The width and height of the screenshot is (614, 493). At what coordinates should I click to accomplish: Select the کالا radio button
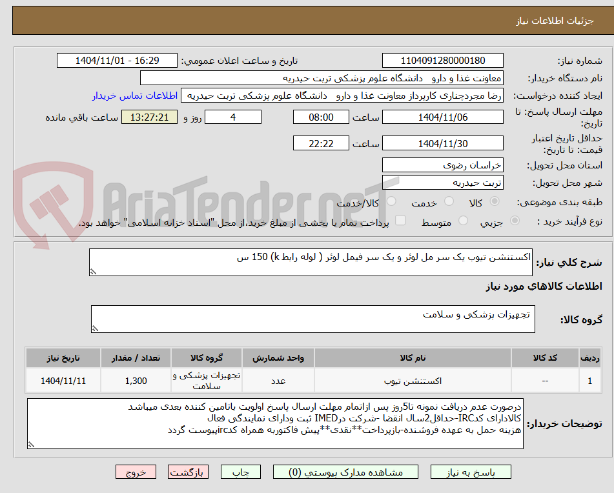pos(495,201)
